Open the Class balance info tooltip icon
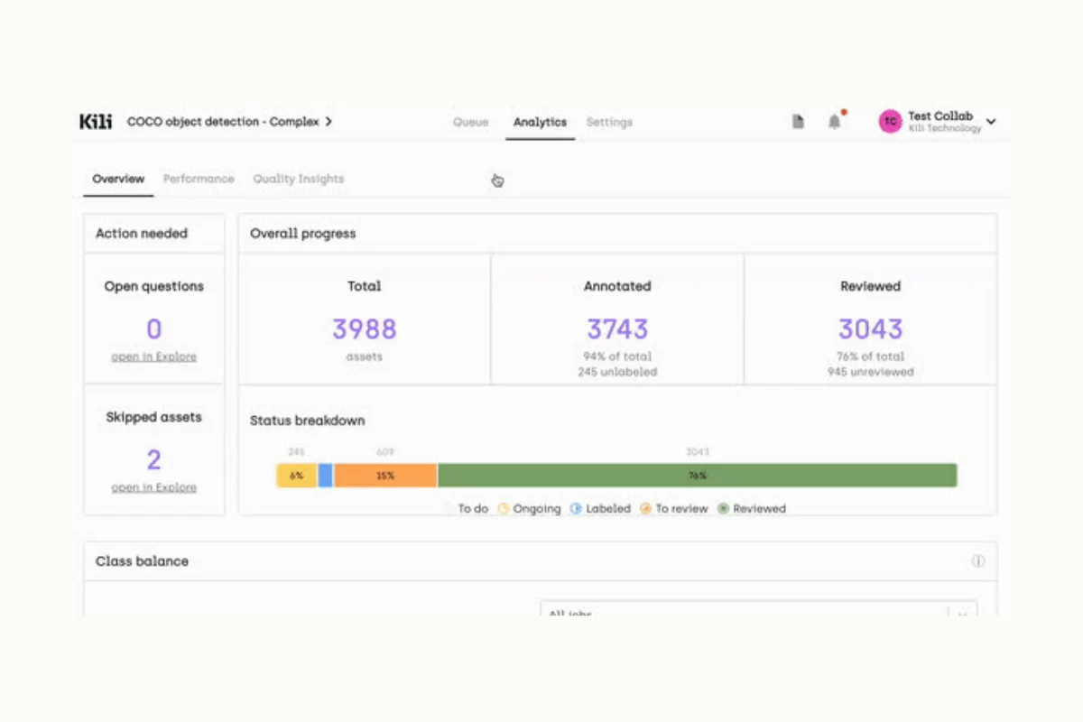1083x722 pixels. [977, 561]
